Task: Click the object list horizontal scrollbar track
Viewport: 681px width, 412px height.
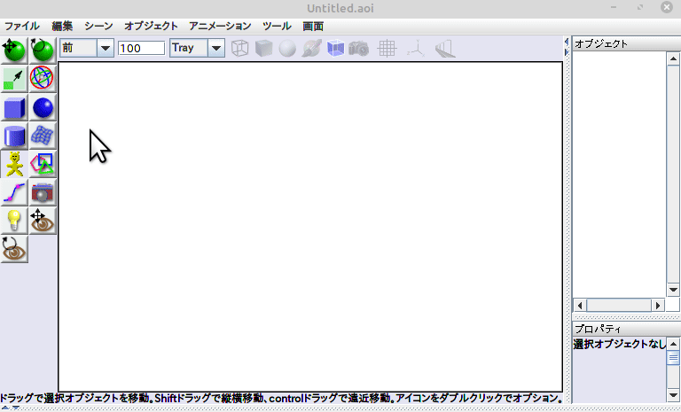Action: [x=619, y=305]
